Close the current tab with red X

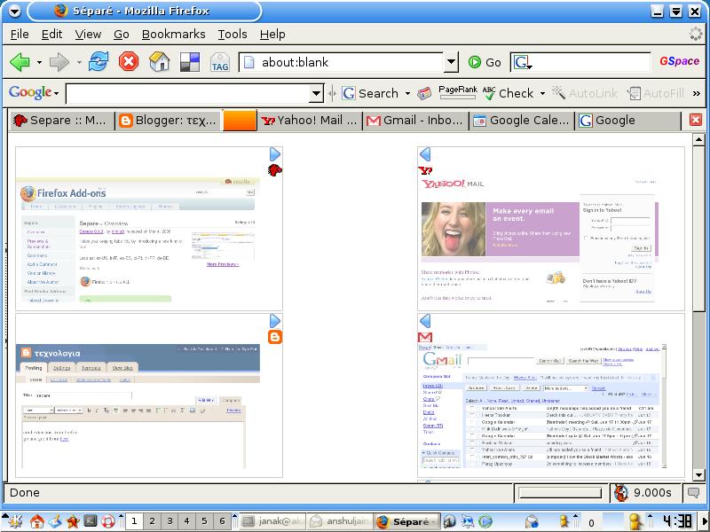(696, 120)
